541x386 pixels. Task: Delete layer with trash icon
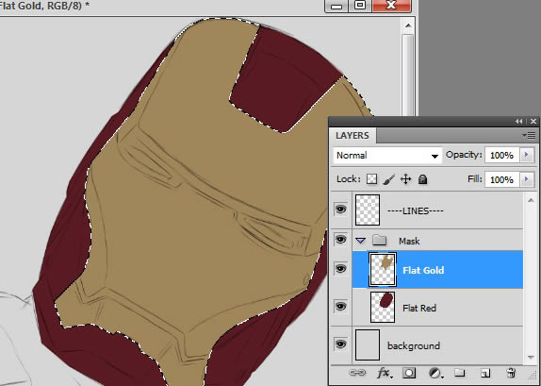[511, 373]
